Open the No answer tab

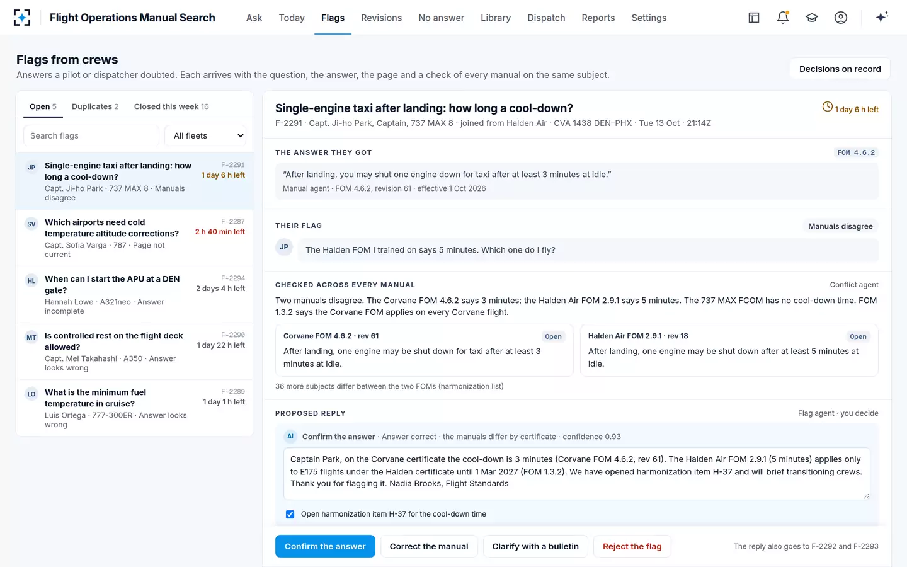tap(441, 18)
